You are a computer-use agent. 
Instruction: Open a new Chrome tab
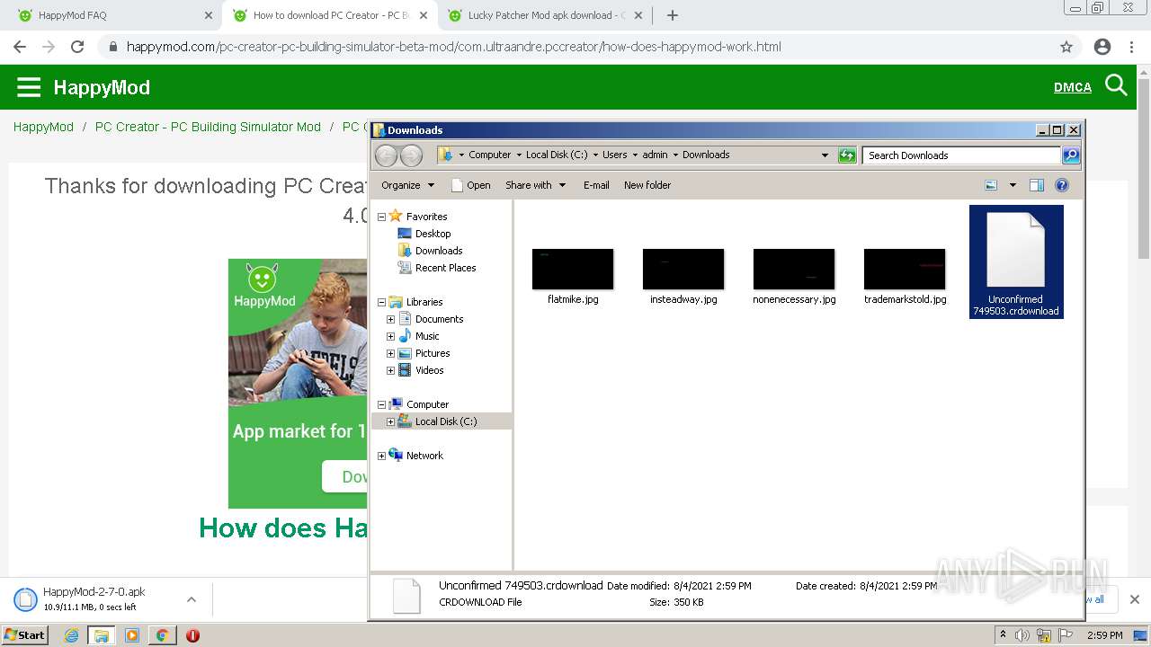click(673, 15)
